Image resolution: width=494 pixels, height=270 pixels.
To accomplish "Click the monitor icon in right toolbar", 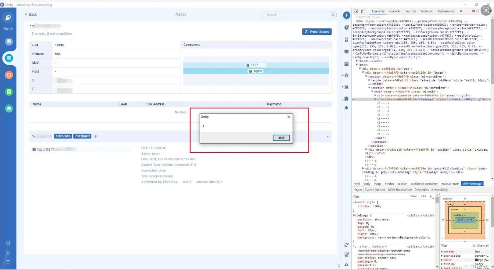I will [x=346, y=52].
